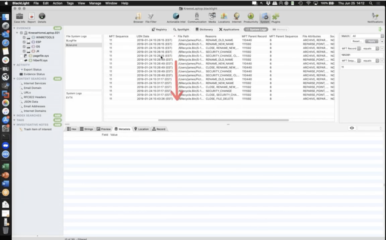Click Reset... in the filter panel
Screen dimensions: 386x240
[x=357, y=41]
